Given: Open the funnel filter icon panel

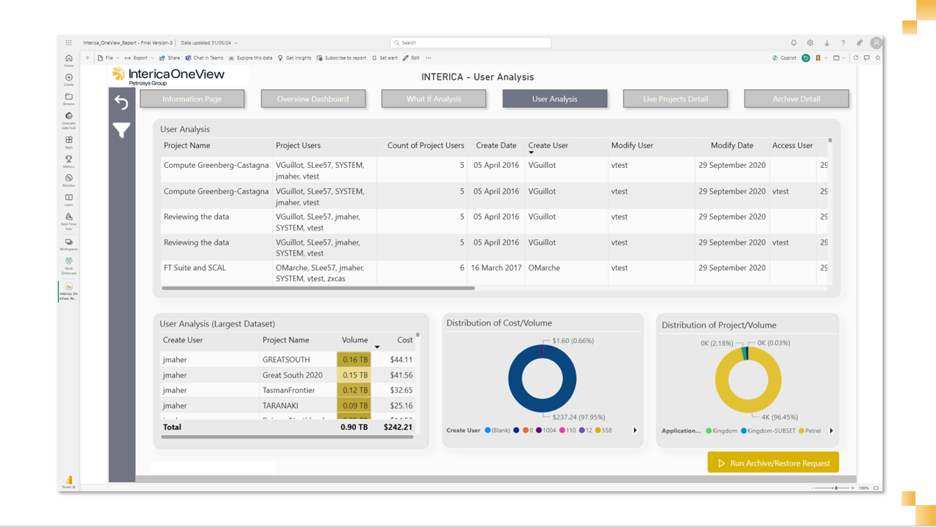Looking at the screenshot, I should pyautogui.click(x=121, y=131).
